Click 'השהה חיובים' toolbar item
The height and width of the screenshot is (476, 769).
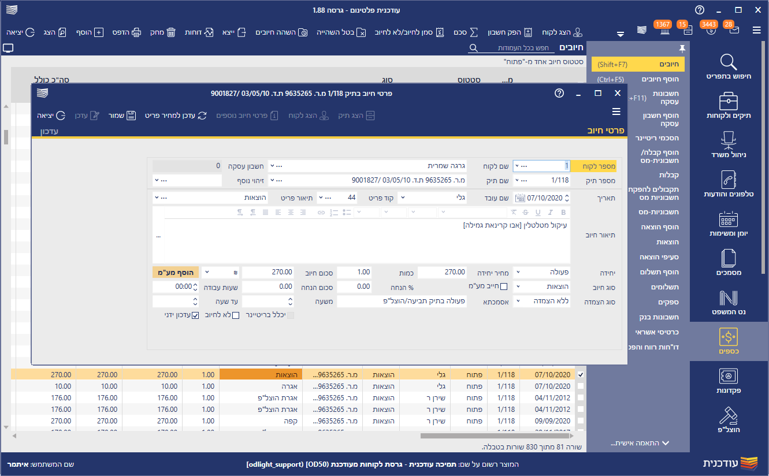tap(282, 33)
